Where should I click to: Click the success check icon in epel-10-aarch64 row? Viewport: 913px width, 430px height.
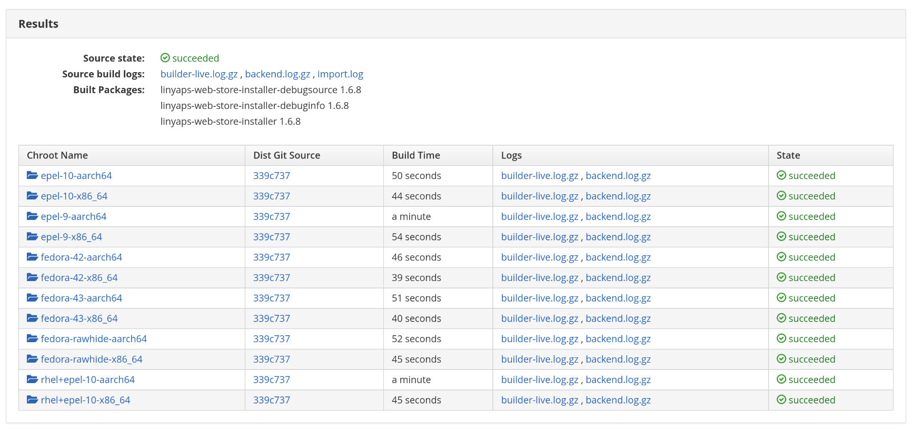(781, 175)
